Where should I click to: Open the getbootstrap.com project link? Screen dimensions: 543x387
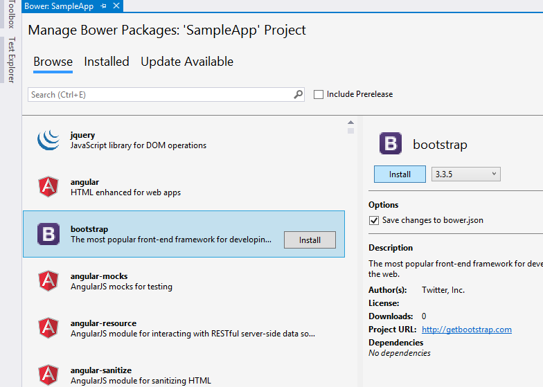pos(466,330)
